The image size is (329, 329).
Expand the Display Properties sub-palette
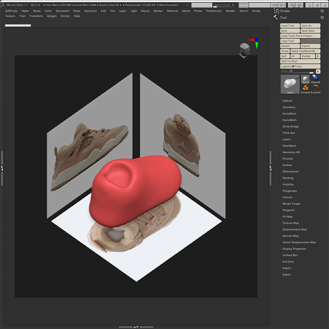(x=294, y=249)
